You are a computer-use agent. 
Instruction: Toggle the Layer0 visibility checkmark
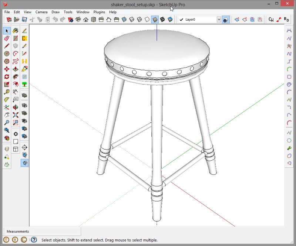pyautogui.click(x=181, y=20)
